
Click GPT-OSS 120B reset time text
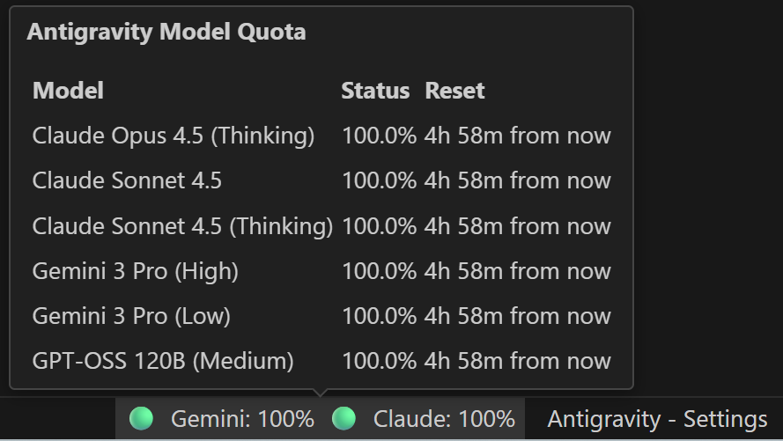(x=517, y=361)
